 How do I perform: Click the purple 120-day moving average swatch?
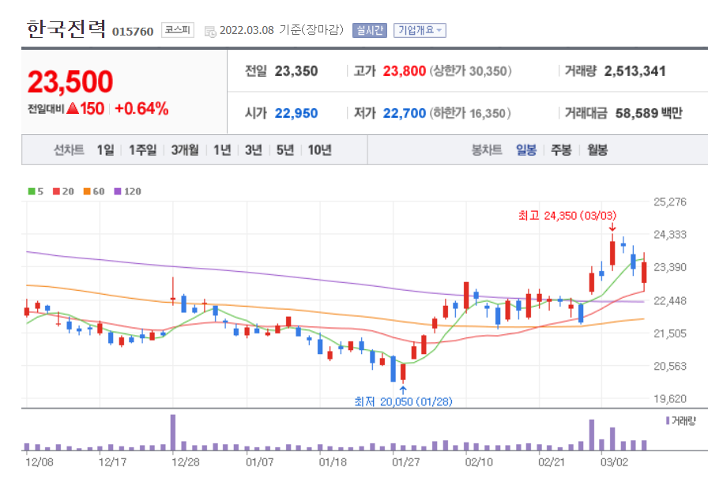pos(118,191)
